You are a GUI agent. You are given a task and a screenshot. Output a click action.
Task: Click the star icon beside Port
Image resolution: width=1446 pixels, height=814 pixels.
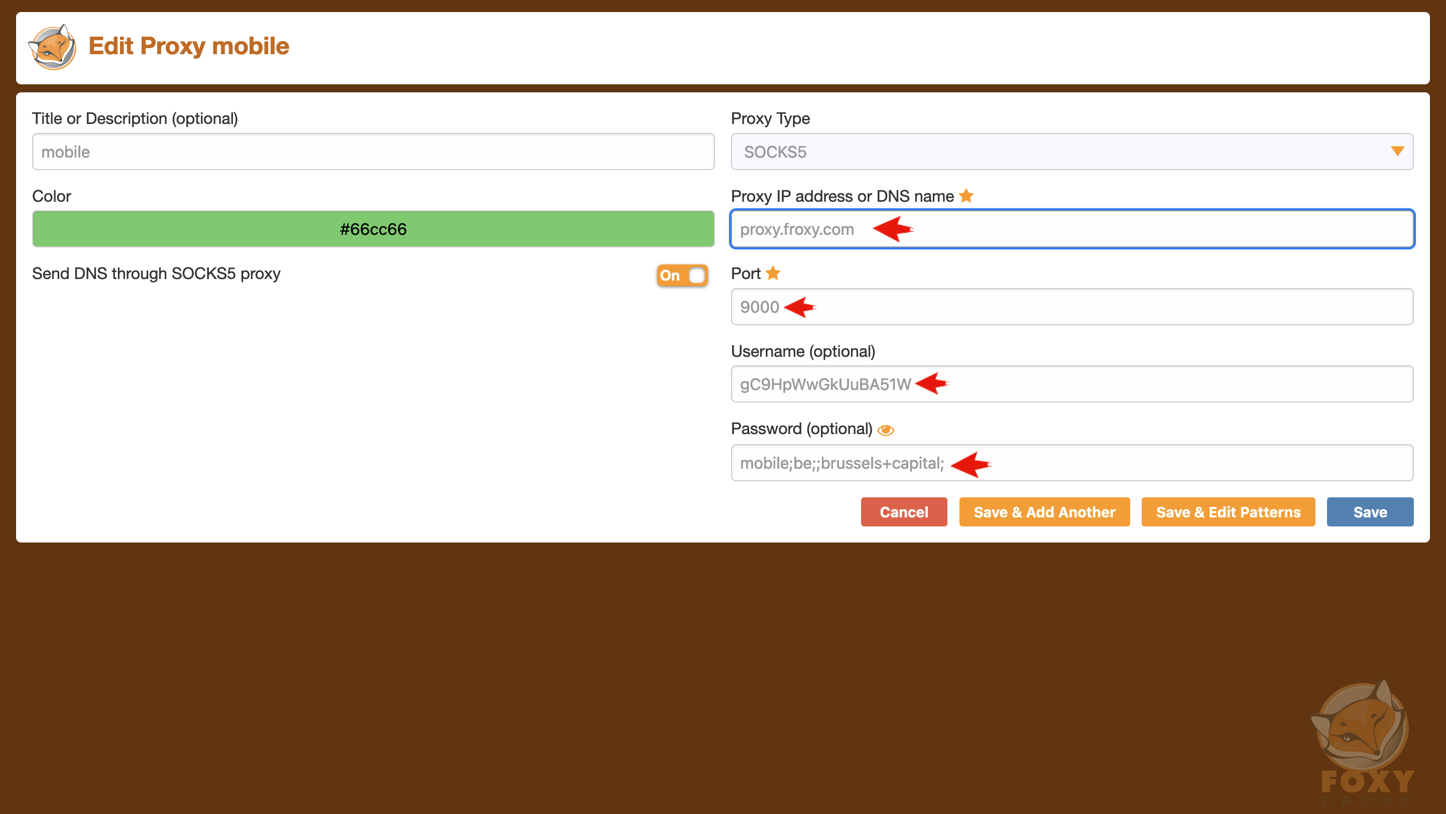pyautogui.click(x=773, y=273)
